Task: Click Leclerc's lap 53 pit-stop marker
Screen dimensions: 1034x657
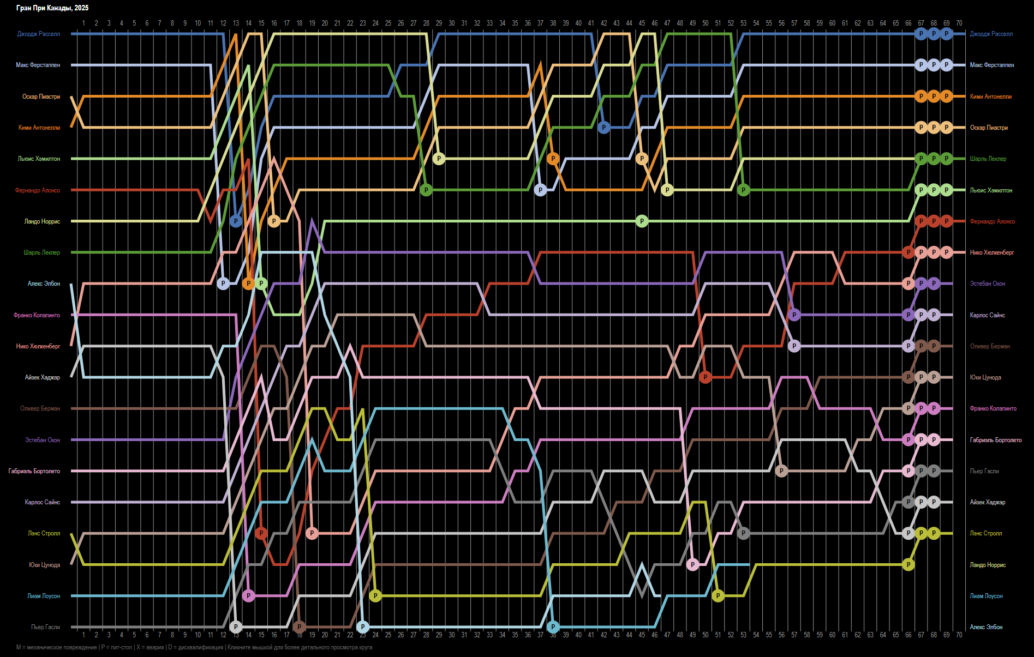Action: click(x=743, y=190)
